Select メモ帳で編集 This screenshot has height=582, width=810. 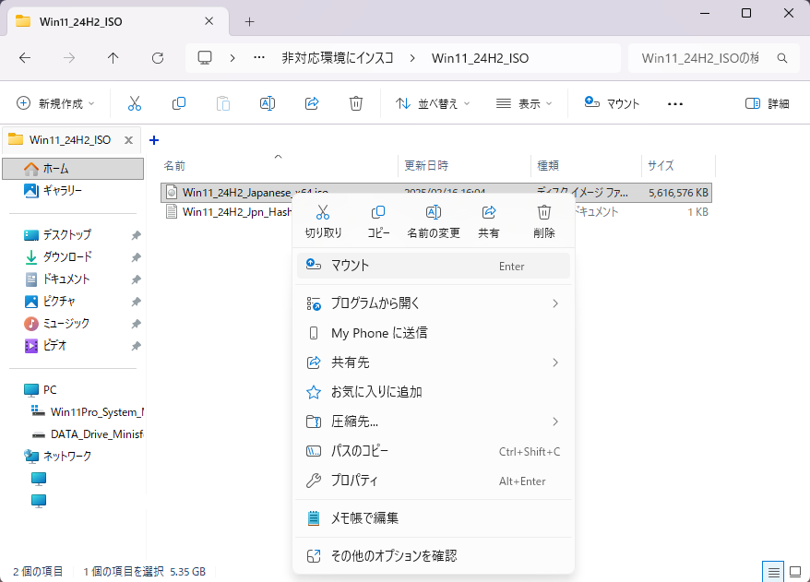coord(434,518)
